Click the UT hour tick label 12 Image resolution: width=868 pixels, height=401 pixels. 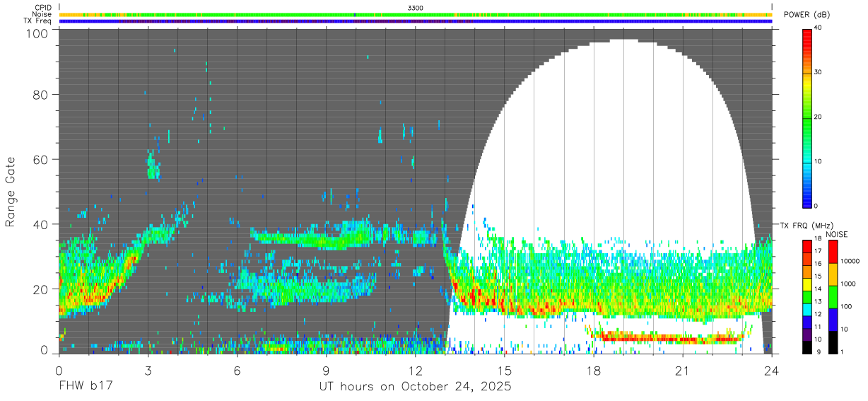tap(416, 371)
